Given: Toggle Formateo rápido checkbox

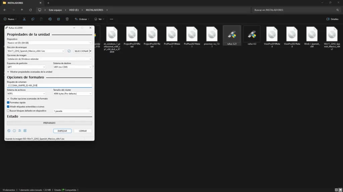Looking at the screenshot, I should pyautogui.click(x=8, y=103).
